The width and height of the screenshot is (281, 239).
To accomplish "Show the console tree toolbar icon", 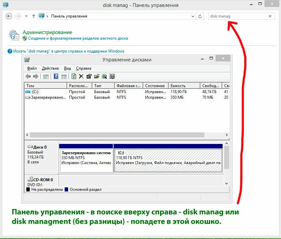I will [46, 77].
